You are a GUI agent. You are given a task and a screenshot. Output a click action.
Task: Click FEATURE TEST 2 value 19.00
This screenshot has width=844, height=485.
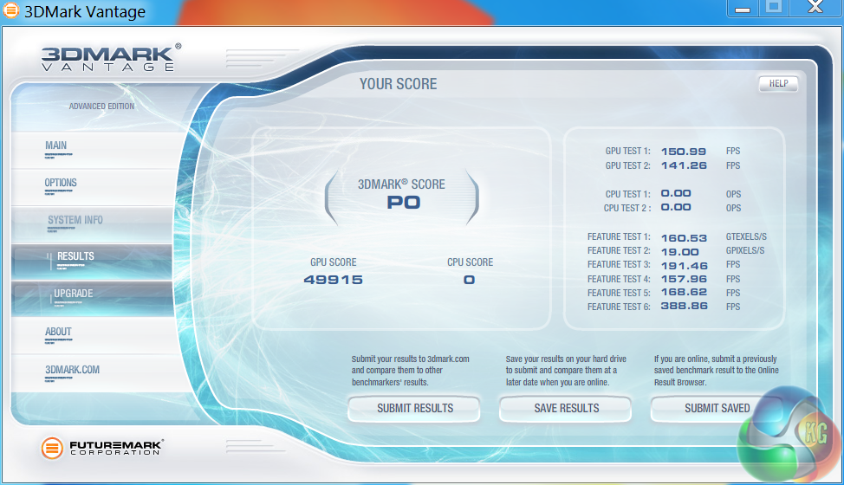pyautogui.click(x=680, y=252)
